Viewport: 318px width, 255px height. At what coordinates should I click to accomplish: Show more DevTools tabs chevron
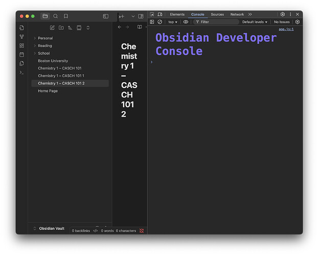click(x=250, y=14)
